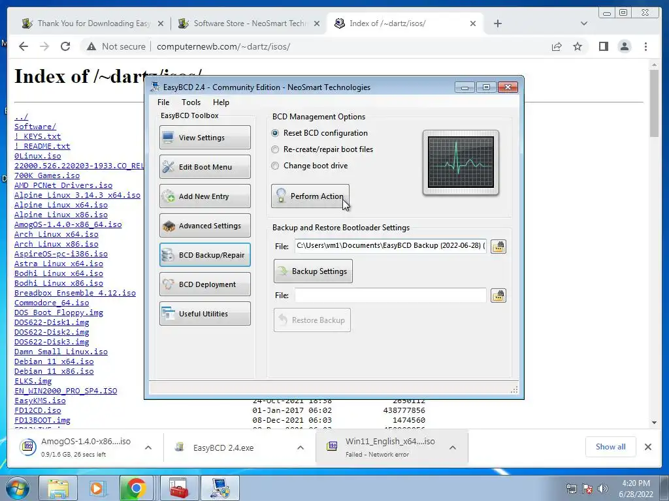The image size is (669, 501).
Task: Select Re-create/repair boot files option
Action: click(322, 149)
